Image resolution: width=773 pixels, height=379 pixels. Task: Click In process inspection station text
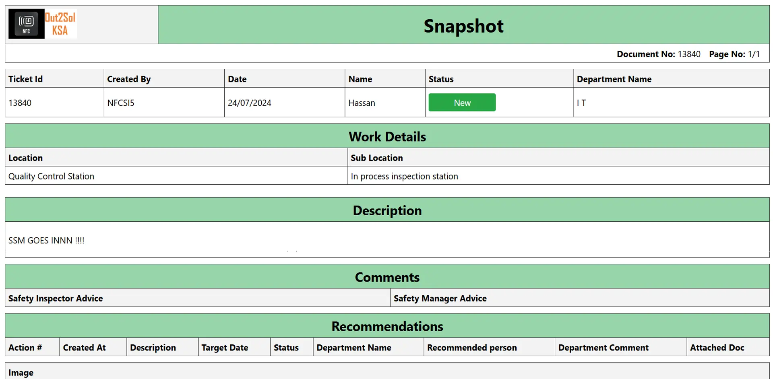pyautogui.click(x=404, y=176)
